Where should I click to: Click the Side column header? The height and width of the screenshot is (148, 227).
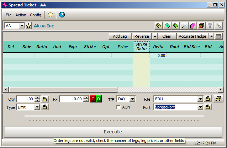click(x=27, y=47)
